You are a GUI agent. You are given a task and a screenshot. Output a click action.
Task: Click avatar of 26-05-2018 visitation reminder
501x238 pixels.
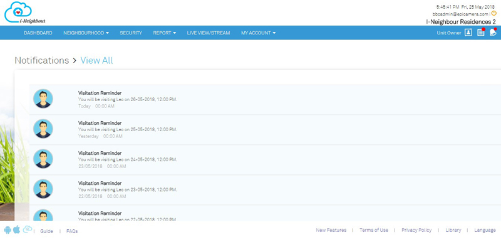coord(43,99)
